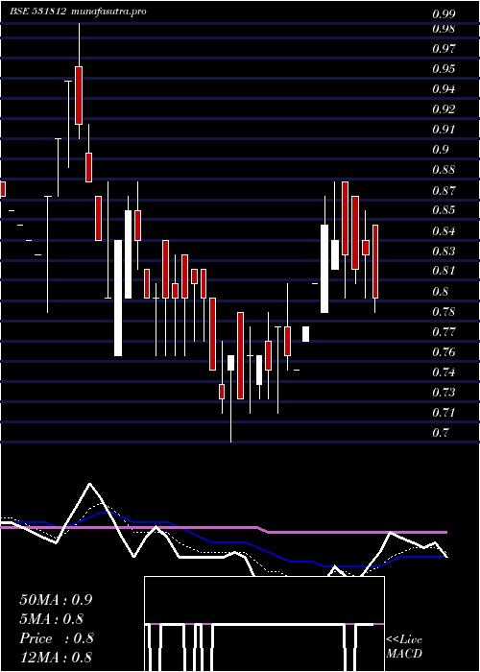Screen dimensions: 480x672
Task: Click the 12MA : 0.8 readout
Action: [x=56, y=658]
